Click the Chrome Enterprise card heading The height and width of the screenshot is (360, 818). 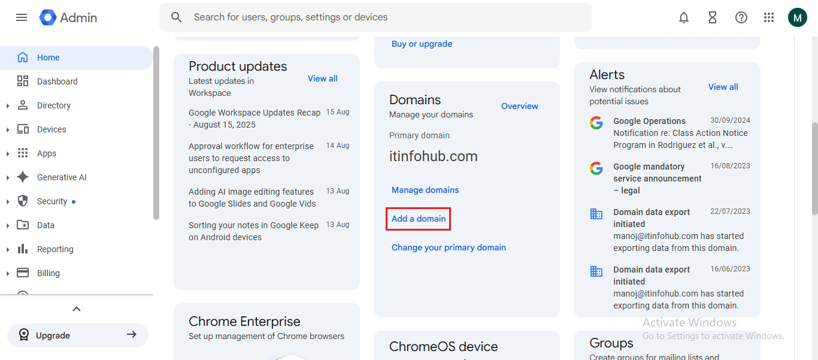coord(244,322)
